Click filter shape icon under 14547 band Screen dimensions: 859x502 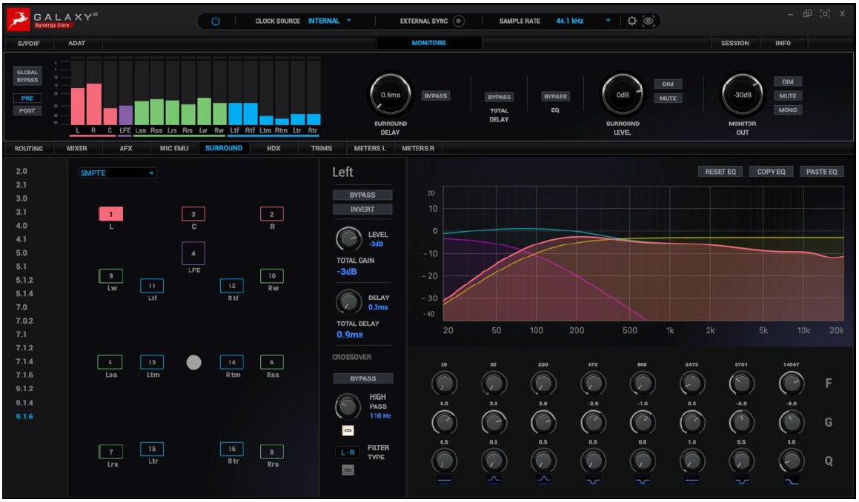tap(791, 481)
